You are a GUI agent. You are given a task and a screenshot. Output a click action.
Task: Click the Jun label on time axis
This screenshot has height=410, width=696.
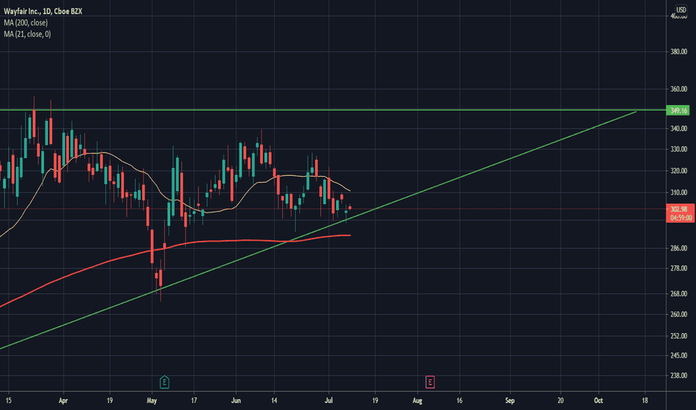236,401
